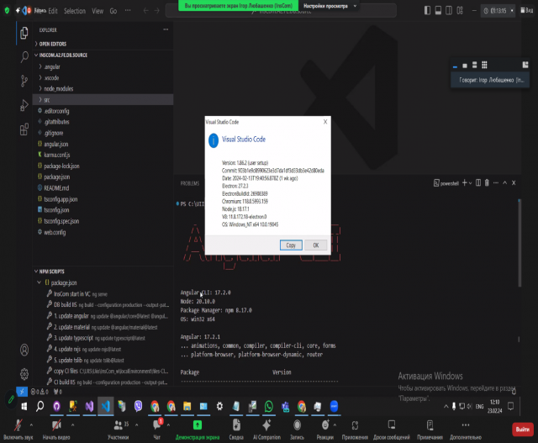
Task: Expand OPEN EDITORS section
Action: pyautogui.click(x=52, y=44)
